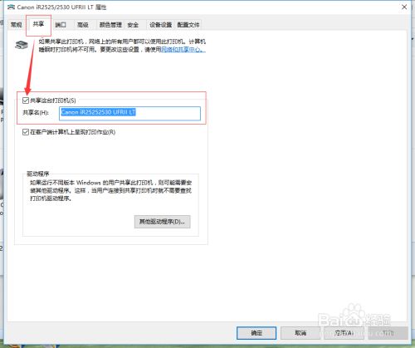Select the 共享 tab
Viewport: 415px width, 348px height.
point(38,24)
